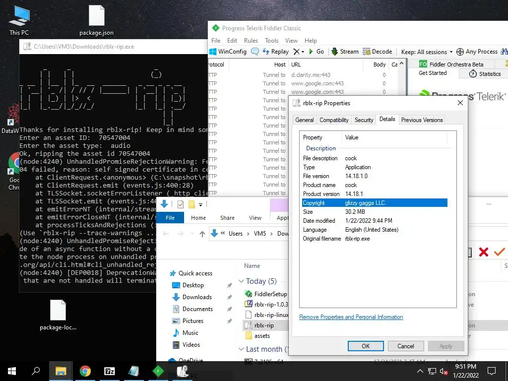Click Go in Fiddler toolbar

tap(317, 52)
